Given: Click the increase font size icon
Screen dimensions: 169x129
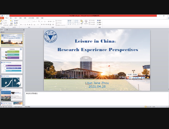Looking at the screenshot, I should click(x=34, y=21).
